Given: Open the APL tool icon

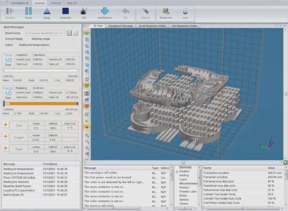Looking at the screenshot, I should 84,12.
